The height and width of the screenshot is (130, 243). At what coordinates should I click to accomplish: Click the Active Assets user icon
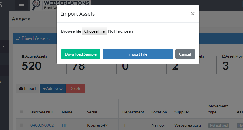23,56
